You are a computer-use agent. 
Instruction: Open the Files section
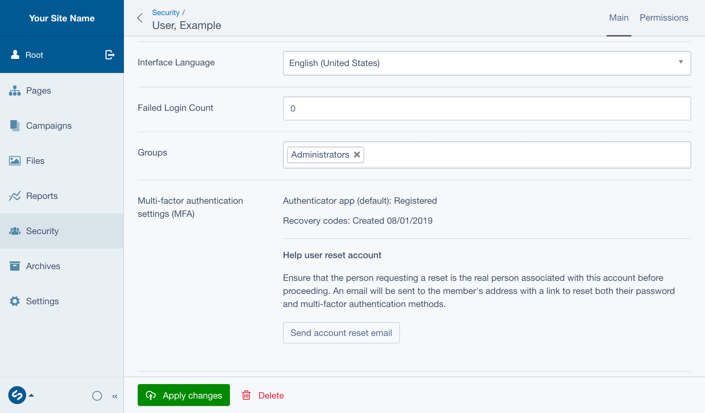click(x=35, y=161)
